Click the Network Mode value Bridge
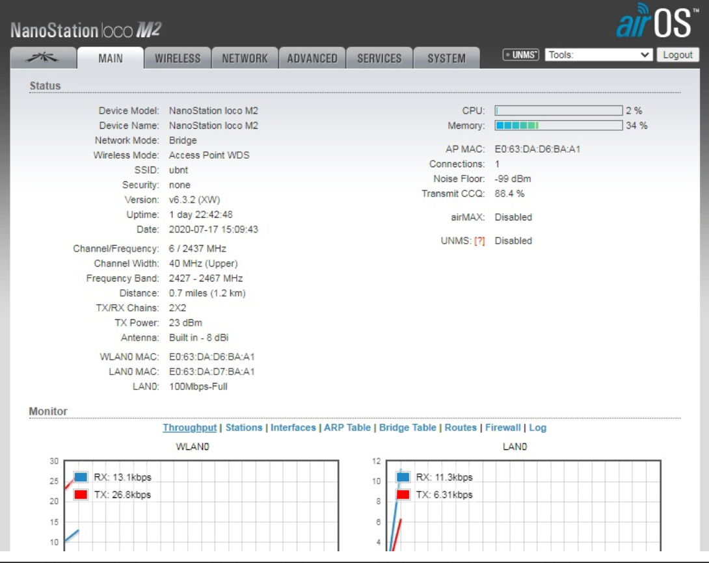The height and width of the screenshot is (563, 709). point(183,140)
